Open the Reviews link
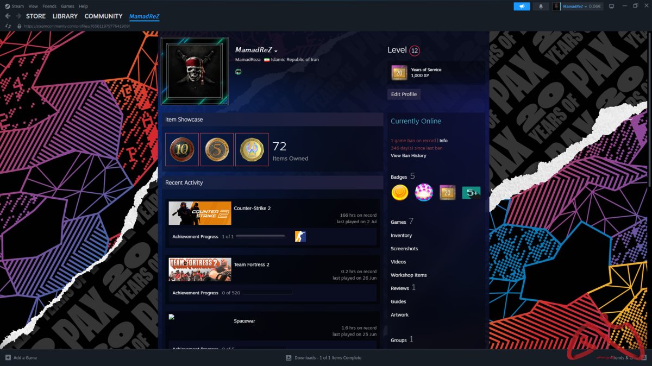The height and width of the screenshot is (366, 652). 400,288
